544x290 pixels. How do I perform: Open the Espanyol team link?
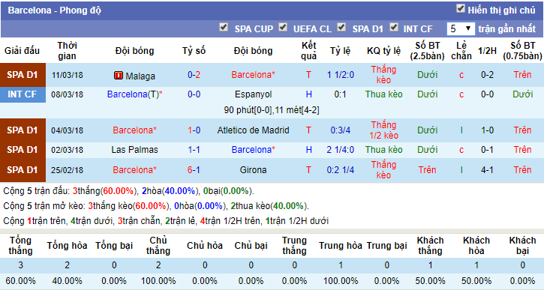pyautogui.click(x=254, y=94)
